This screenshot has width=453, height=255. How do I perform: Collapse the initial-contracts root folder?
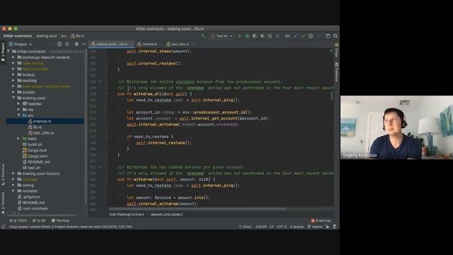[8, 52]
